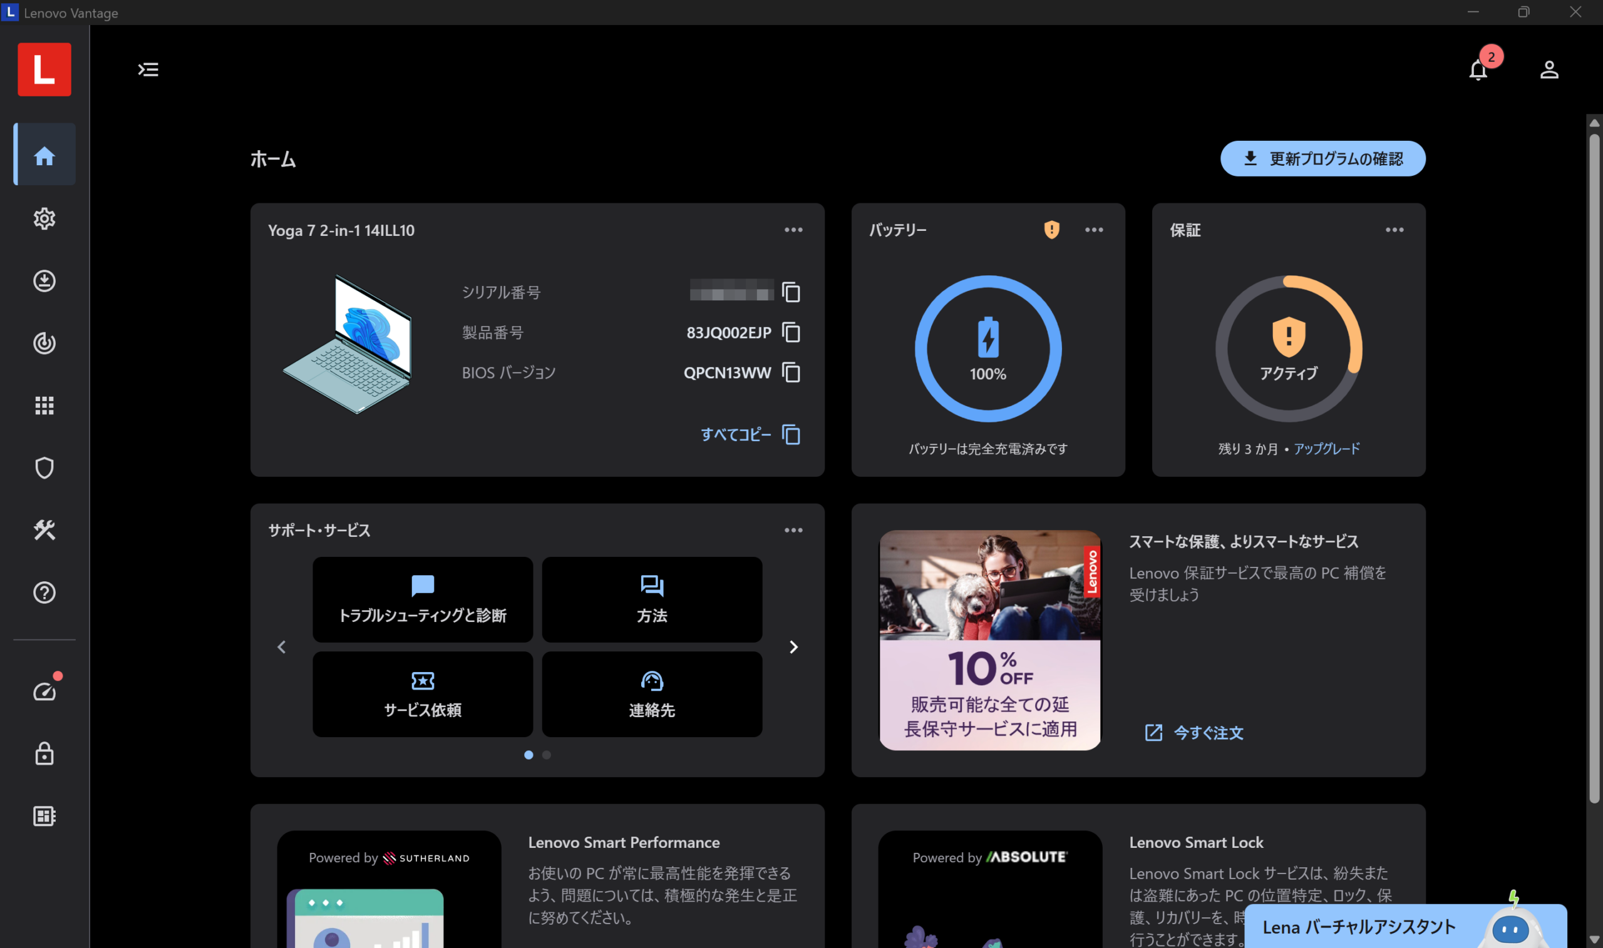Open the Battery card more options menu
The height and width of the screenshot is (948, 1603).
(x=1093, y=230)
